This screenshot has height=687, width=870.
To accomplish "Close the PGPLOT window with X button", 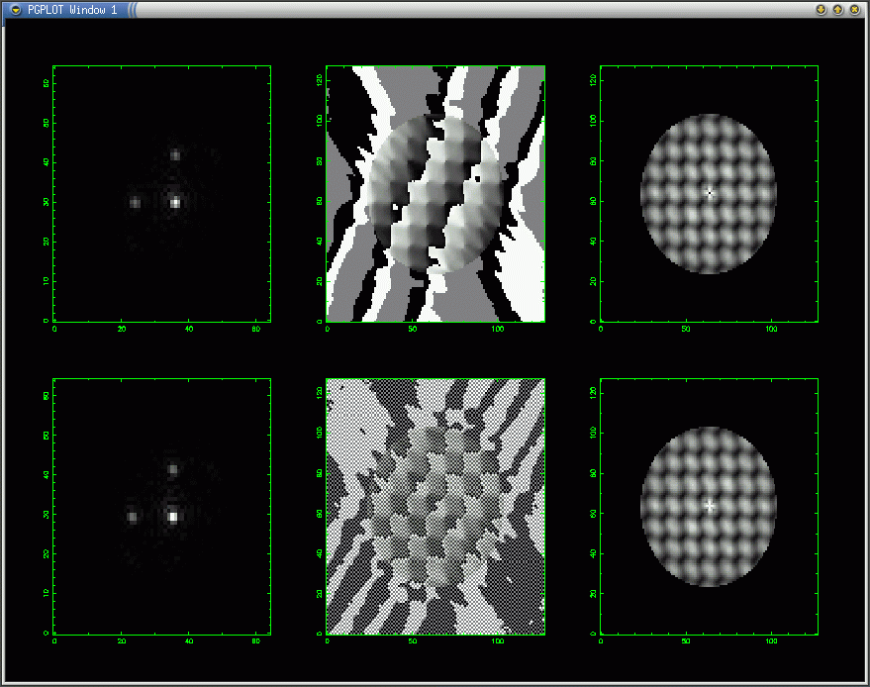I will coord(854,10).
